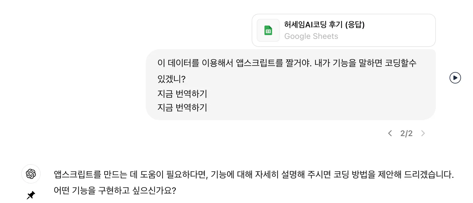
Task: Click the assistant reply line starting 앱스크립트를 만드는
Action: [x=253, y=174]
